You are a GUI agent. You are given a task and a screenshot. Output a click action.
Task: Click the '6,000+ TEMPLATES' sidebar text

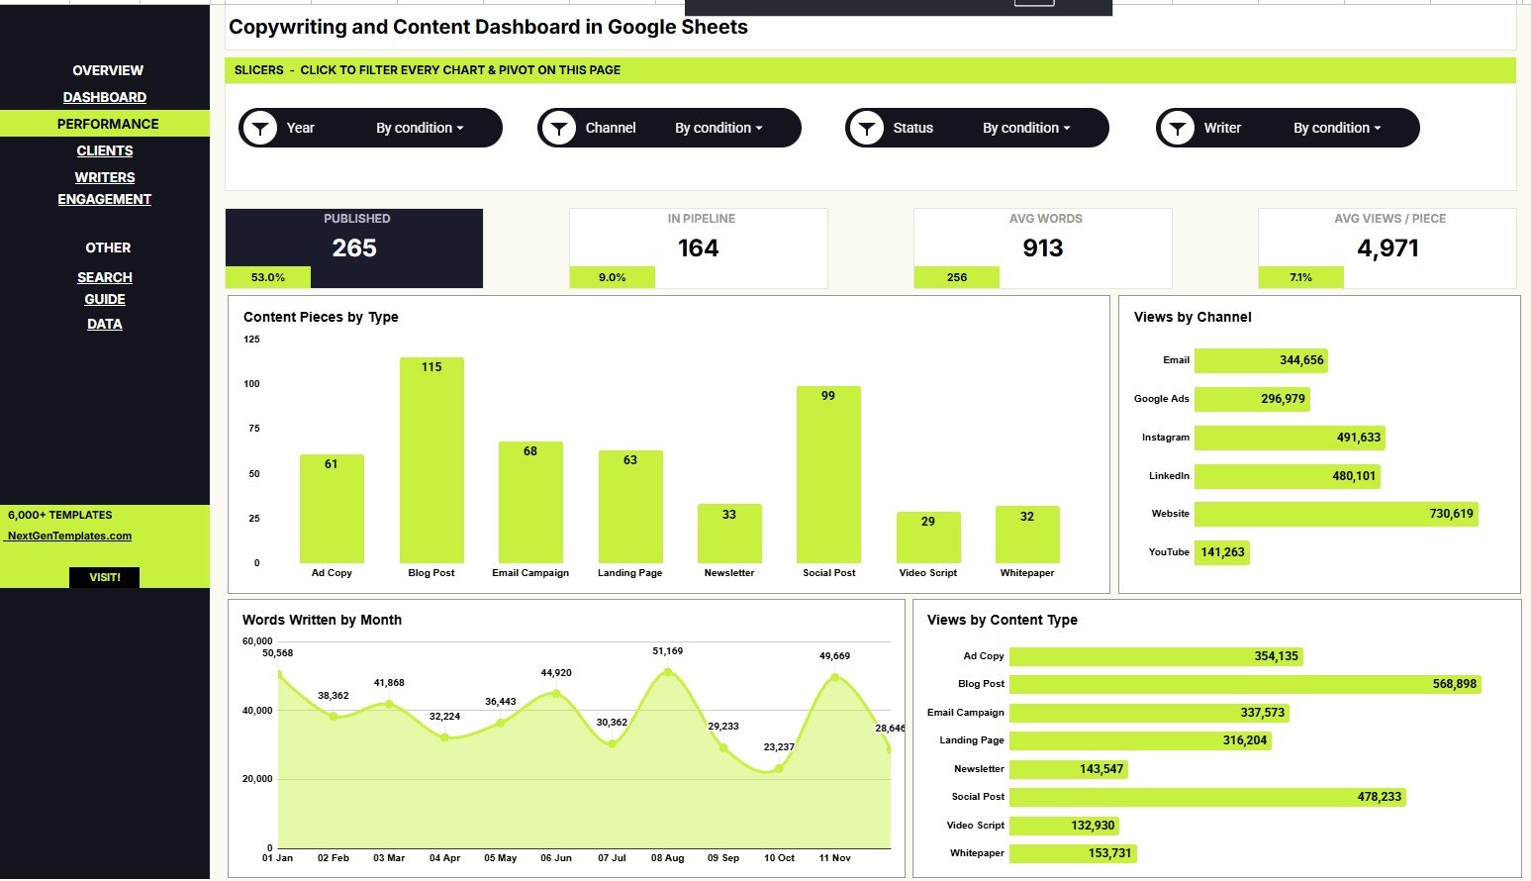tap(60, 515)
